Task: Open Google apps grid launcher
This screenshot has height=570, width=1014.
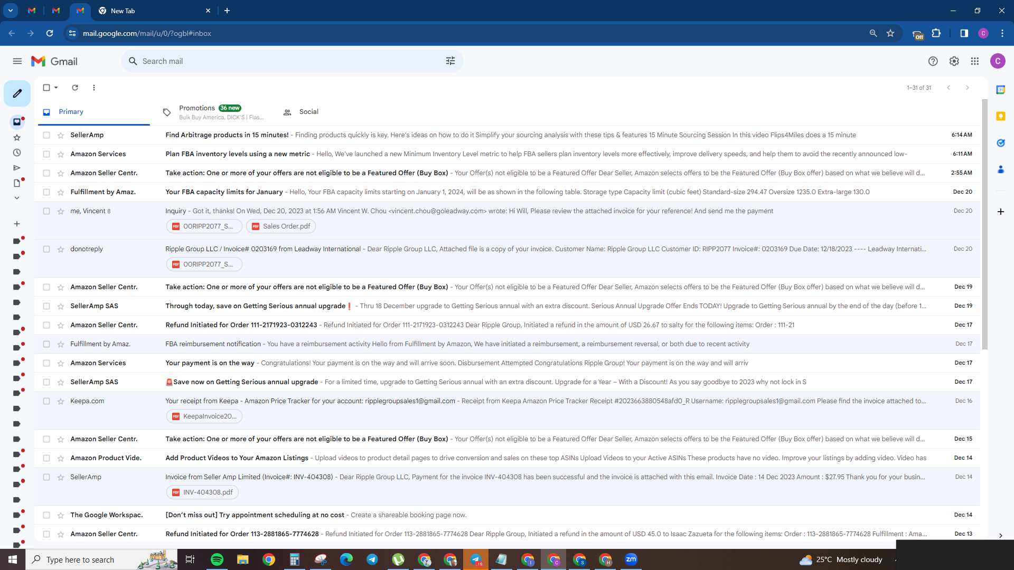Action: click(975, 61)
